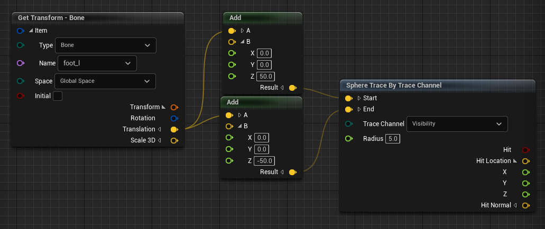The width and height of the screenshot is (545, 229).
Task: Open the Name dropdown showing foot_l
Action: tap(97, 63)
